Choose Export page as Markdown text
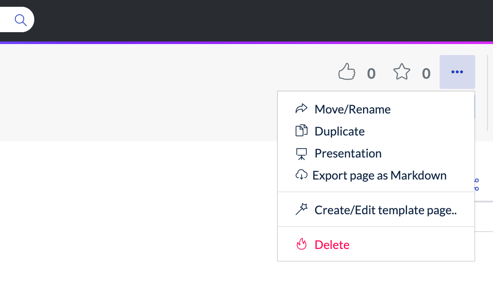 coord(379,175)
